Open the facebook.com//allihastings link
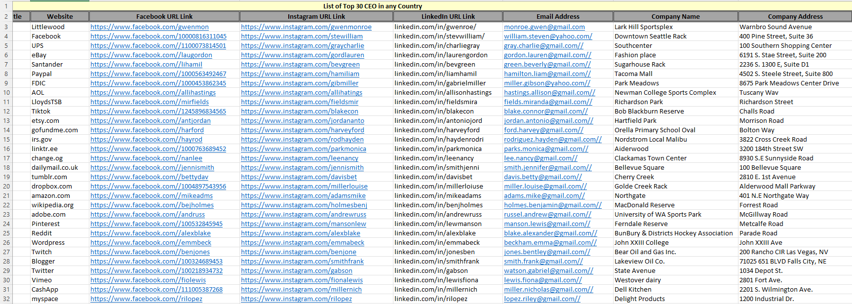Screen dimensions: 852x304 click(153, 93)
